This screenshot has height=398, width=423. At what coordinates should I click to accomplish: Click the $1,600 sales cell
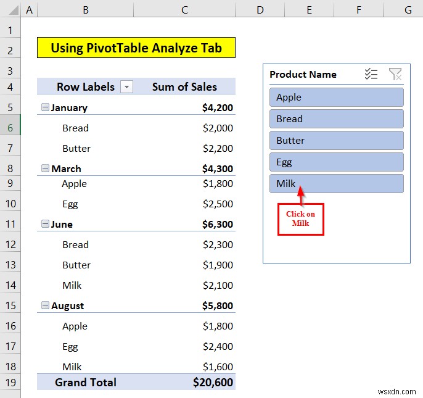tap(218, 367)
